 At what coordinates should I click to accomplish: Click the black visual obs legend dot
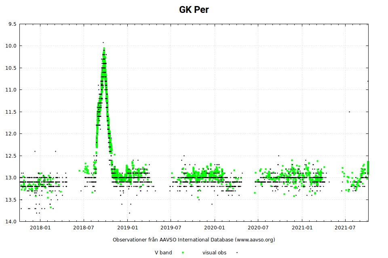tap(237, 253)
